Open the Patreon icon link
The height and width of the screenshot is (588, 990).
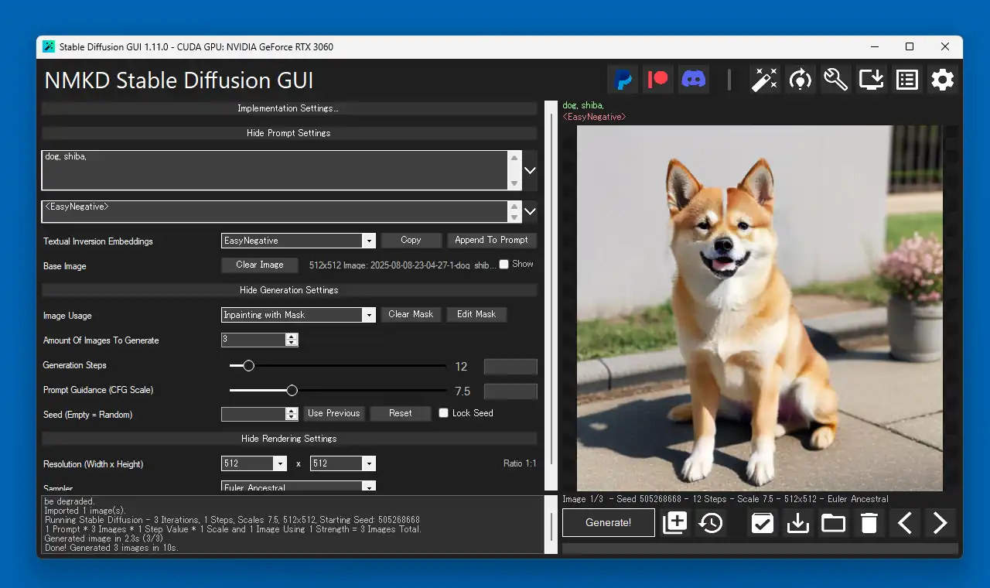(658, 79)
